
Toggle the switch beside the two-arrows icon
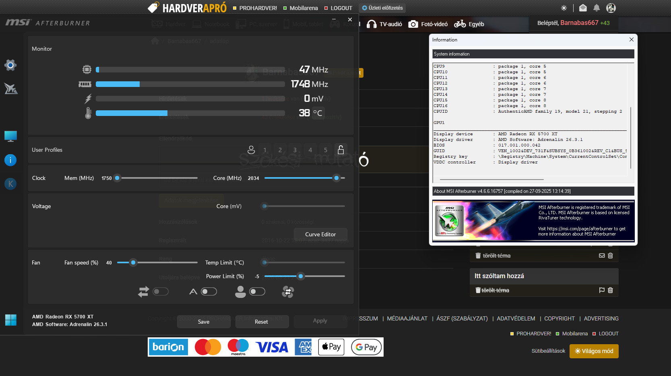(x=161, y=291)
